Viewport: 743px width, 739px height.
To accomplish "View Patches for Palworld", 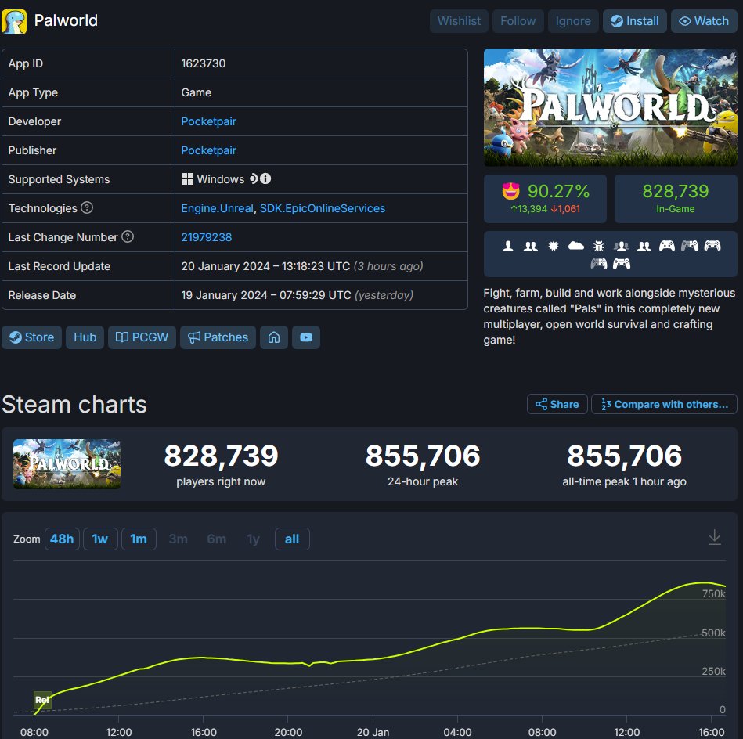I will pyautogui.click(x=218, y=337).
